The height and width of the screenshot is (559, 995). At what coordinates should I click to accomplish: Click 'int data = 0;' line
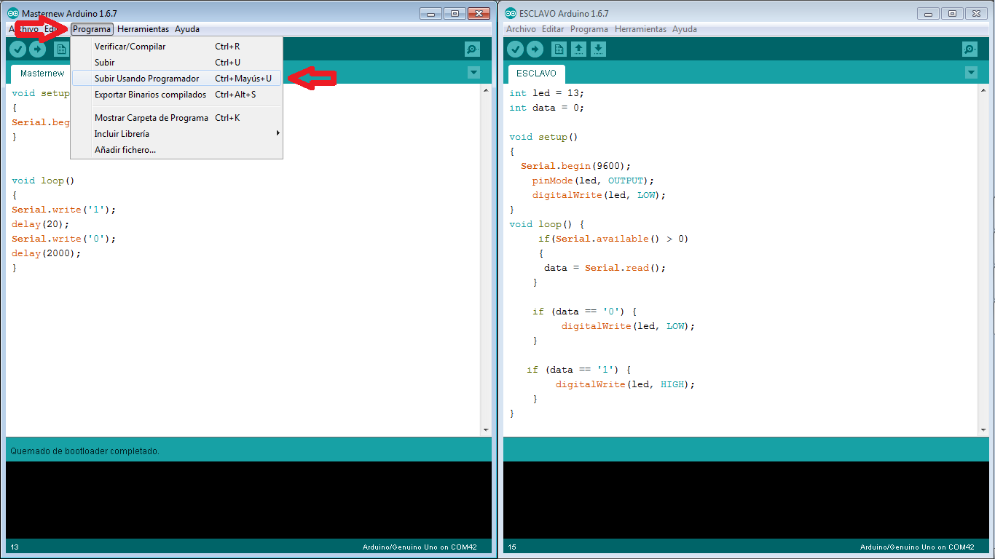pyautogui.click(x=547, y=108)
